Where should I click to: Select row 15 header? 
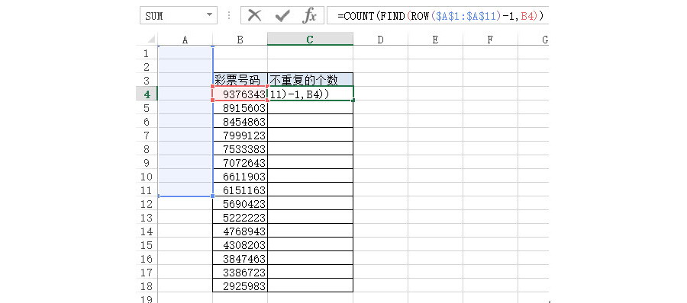point(147,244)
